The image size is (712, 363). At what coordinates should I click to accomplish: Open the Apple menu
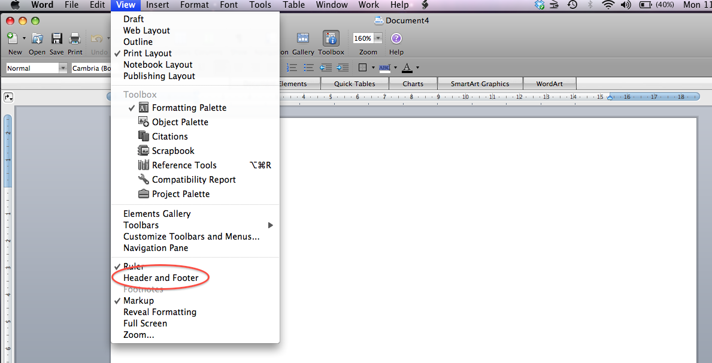click(15, 5)
